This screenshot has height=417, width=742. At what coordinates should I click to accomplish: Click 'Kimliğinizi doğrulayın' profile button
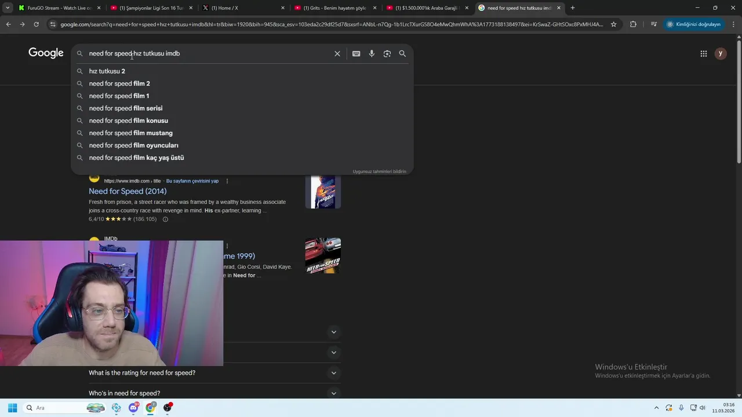pos(693,24)
